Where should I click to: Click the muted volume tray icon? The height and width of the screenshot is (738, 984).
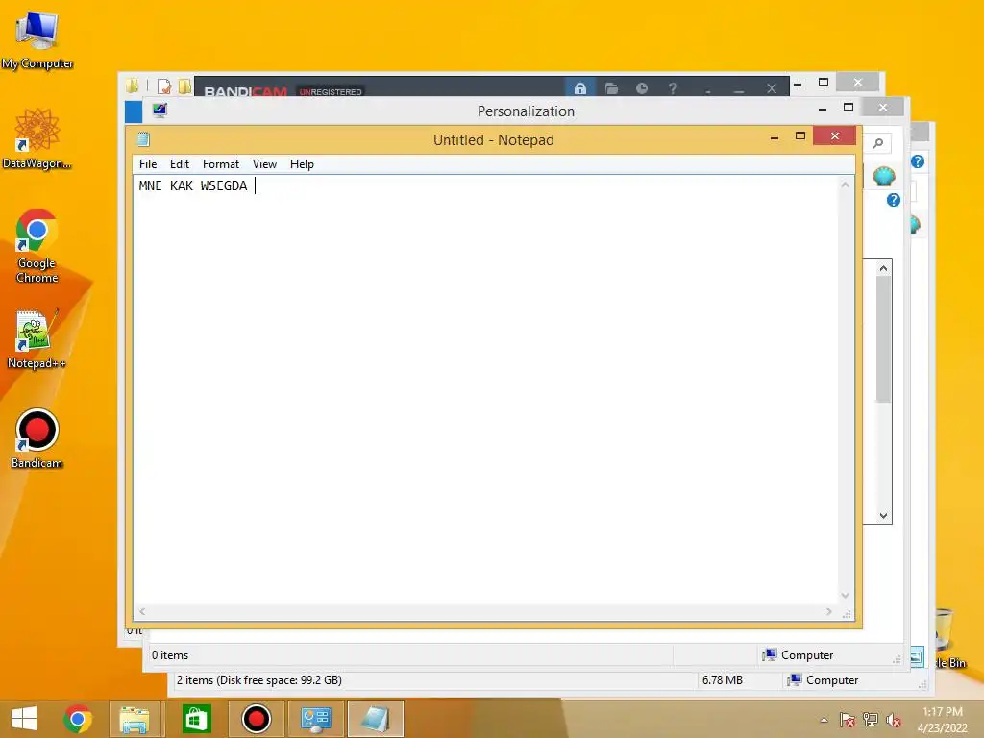coord(894,720)
